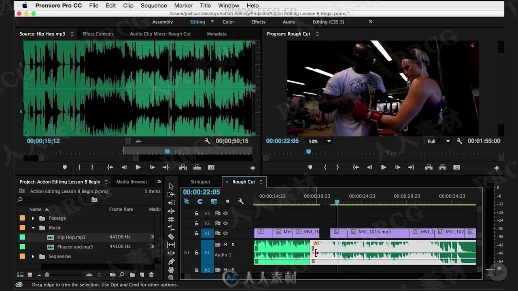The image size is (518, 291).
Task: Click the Insert button in Source monitor
Action: pyautogui.click(x=183, y=167)
